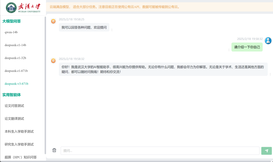The height and width of the screenshot is (162, 273).
Task: Select the deepseek-r1-671b model
Action: click(16, 71)
